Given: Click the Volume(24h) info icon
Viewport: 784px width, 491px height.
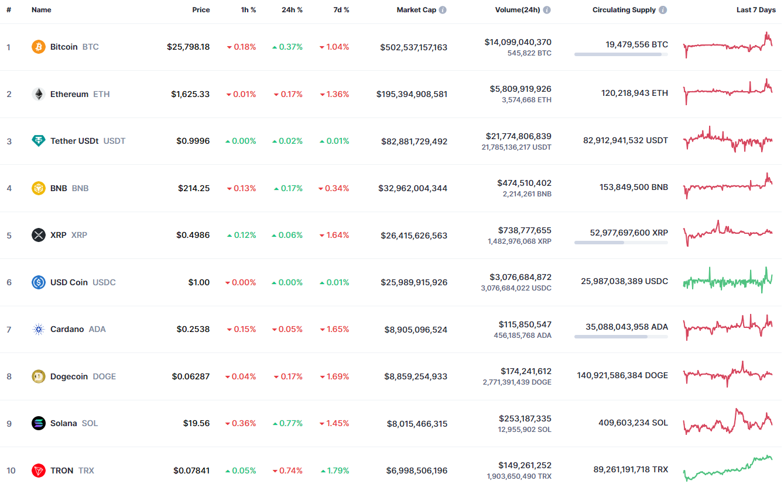Looking at the screenshot, I should [x=546, y=10].
